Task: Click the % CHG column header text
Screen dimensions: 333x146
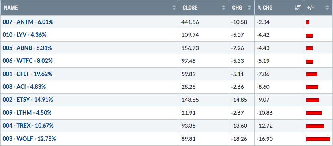Action: 265,8
